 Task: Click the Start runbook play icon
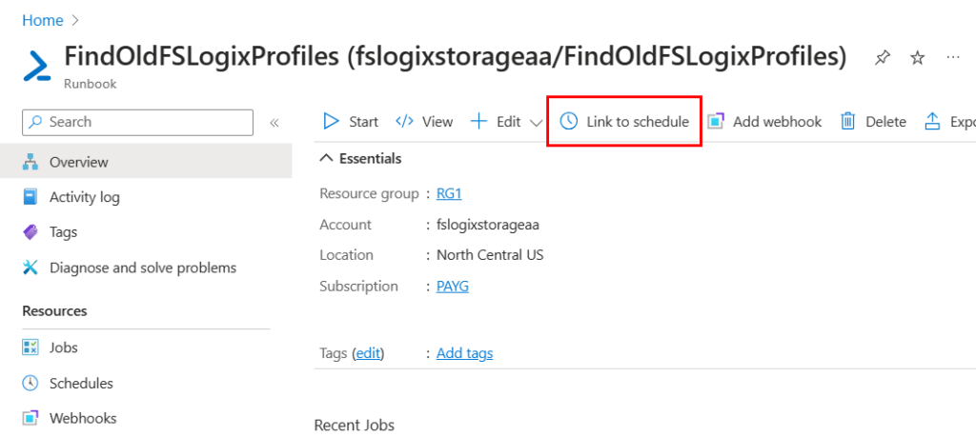[332, 122]
